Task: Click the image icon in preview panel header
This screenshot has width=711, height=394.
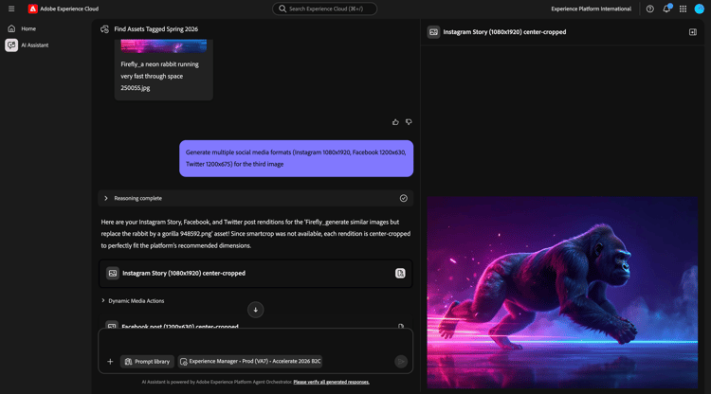Action: [x=433, y=32]
